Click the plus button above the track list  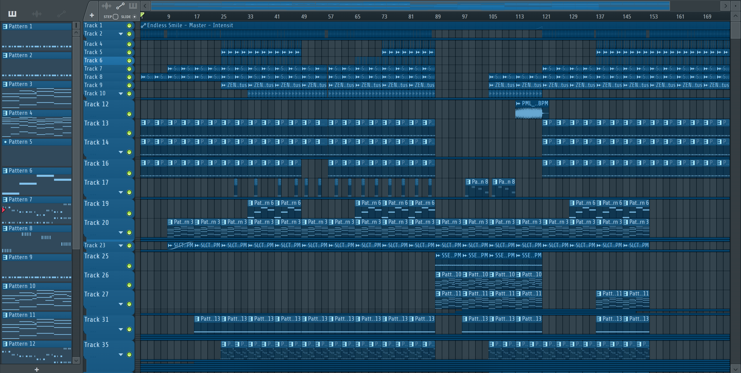click(92, 15)
